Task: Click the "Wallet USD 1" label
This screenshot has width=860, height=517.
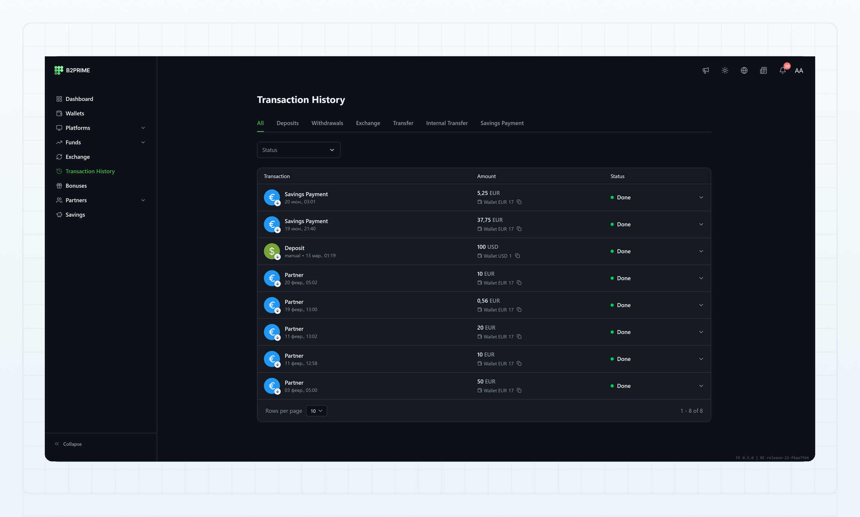Action: click(497, 256)
